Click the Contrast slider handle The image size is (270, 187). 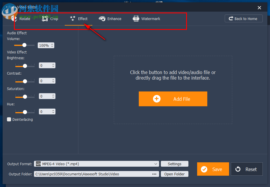(25, 81)
